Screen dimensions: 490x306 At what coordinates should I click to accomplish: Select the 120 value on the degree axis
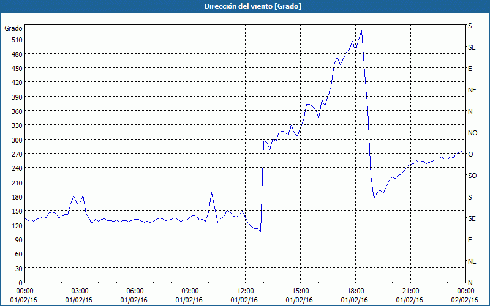(17, 225)
